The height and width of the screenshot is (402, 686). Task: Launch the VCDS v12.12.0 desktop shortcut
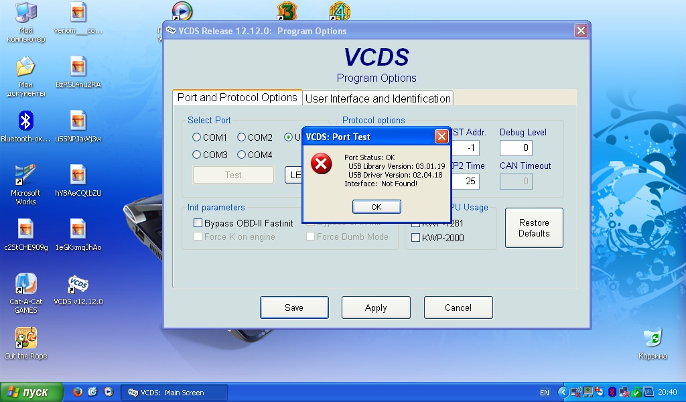coord(78,289)
